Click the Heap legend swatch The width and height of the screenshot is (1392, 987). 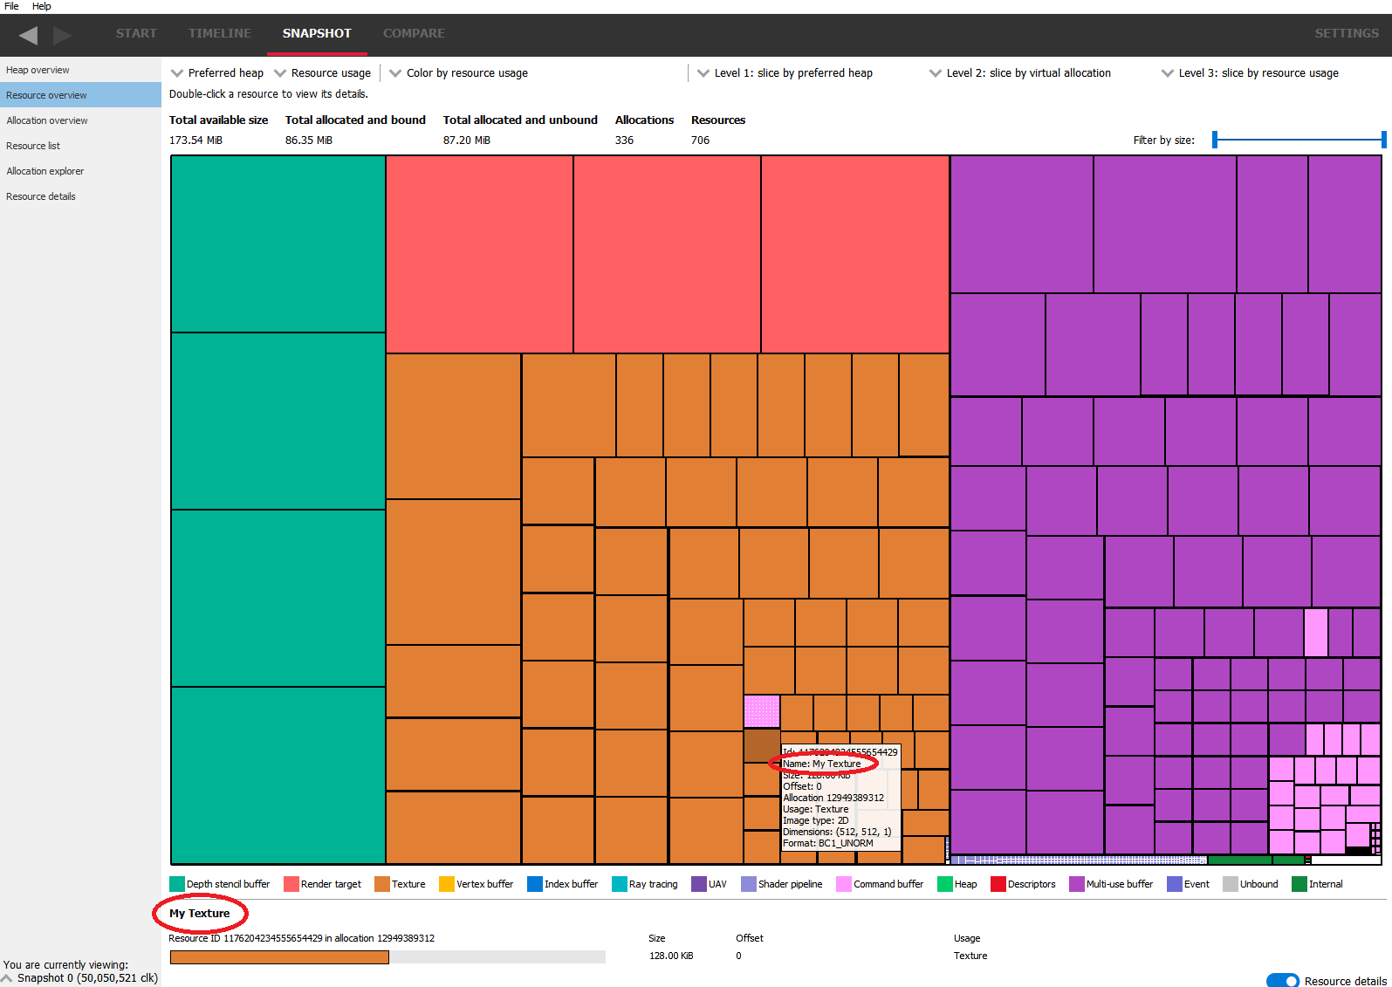click(945, 884)
